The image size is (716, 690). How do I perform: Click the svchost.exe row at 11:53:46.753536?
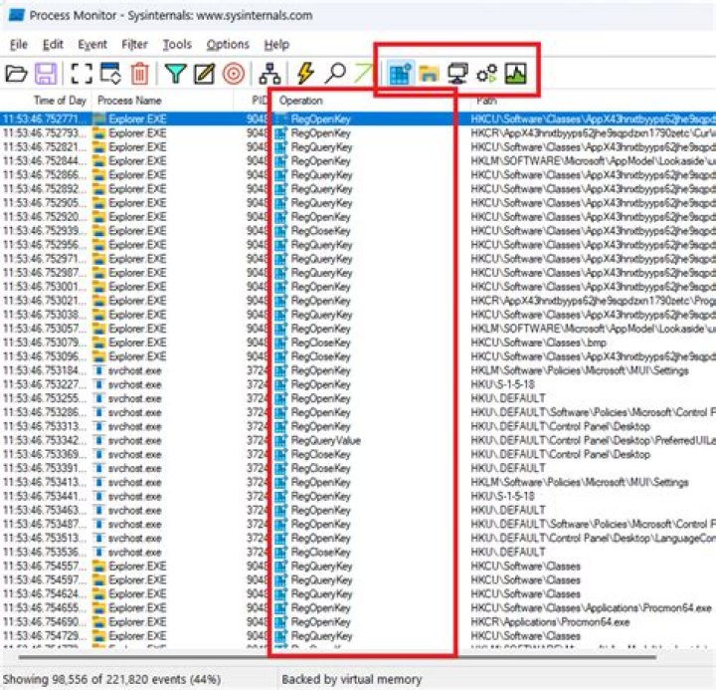tap(358, 552)
